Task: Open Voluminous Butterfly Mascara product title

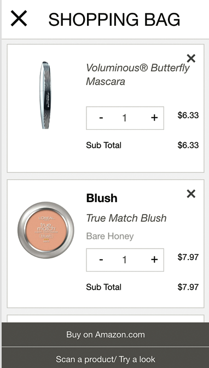Action: point(138,74)
